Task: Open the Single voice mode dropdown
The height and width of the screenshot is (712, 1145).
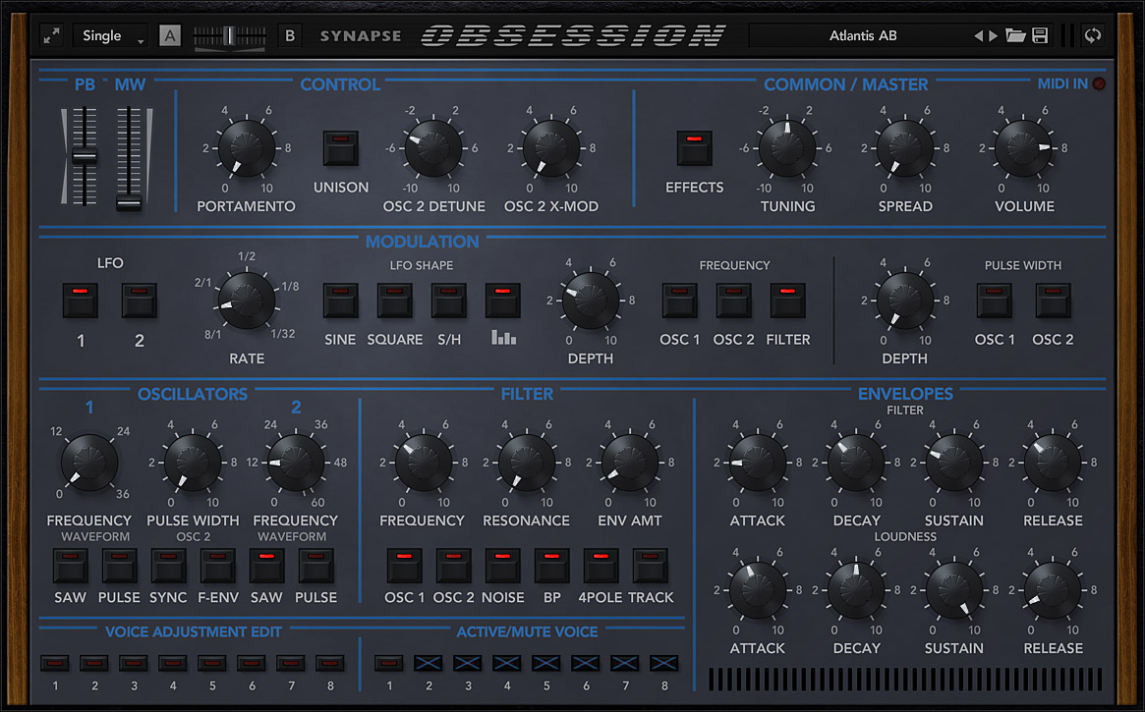Action: pyautogui.click(x=109, y=35)
